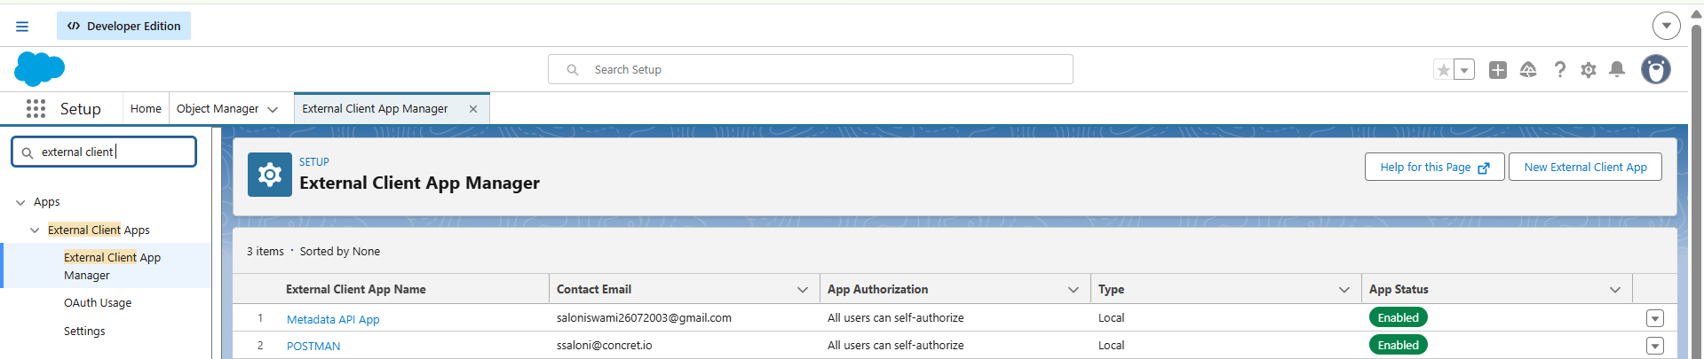Collapse the External Client Apps node
Image resolution: width=1704 pixels, height=359 pixels.
35,230
